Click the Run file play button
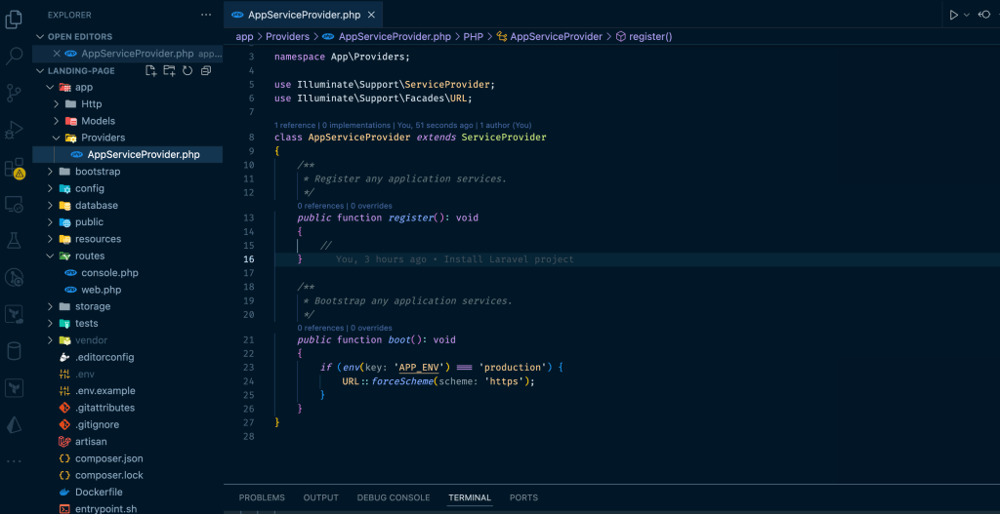The width and height of the screenshot is (1000, 514). (x=953, y=15)
